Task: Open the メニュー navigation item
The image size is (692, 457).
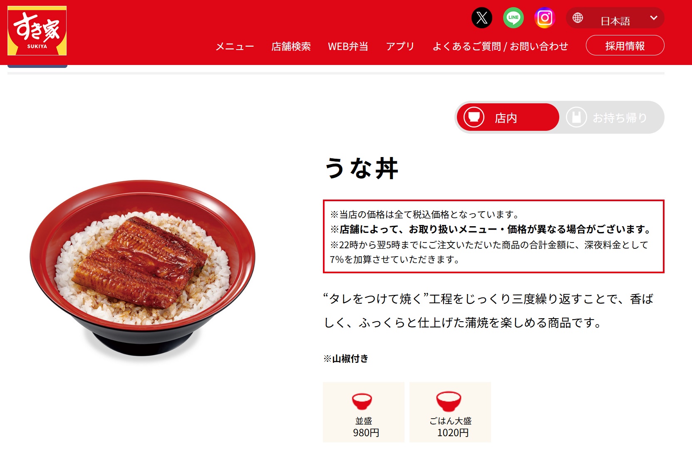Action: tap(235, 46)
